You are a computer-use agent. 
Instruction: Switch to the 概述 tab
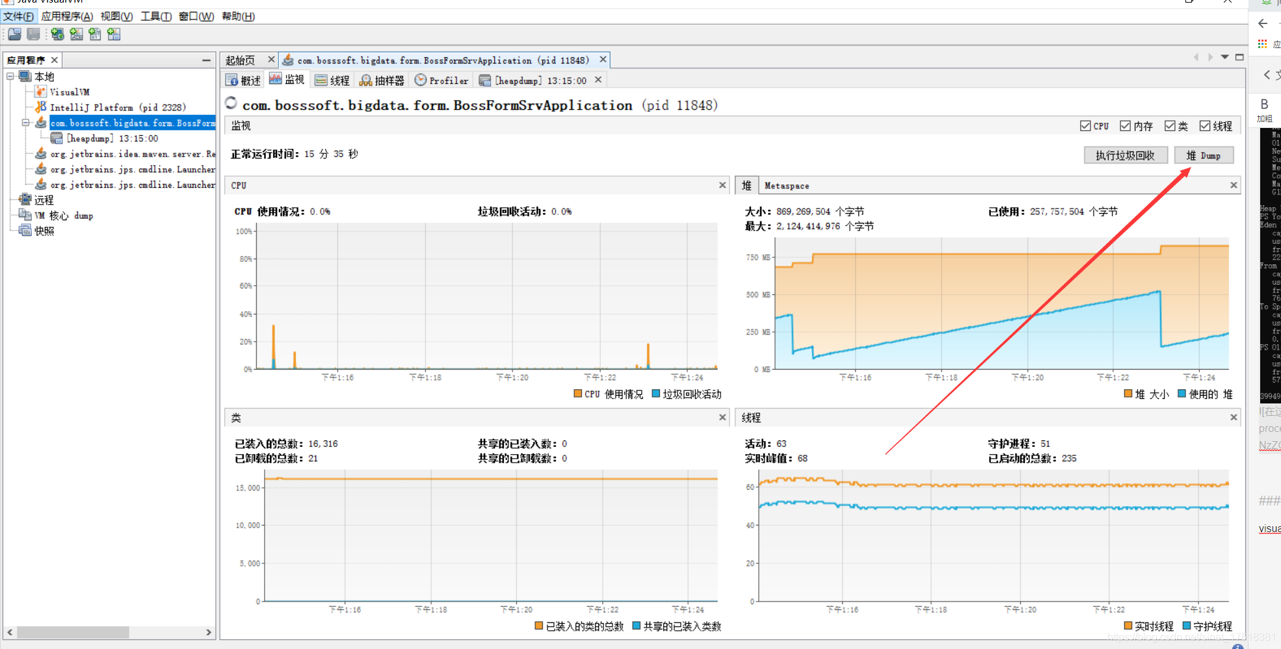pos(243,80)
